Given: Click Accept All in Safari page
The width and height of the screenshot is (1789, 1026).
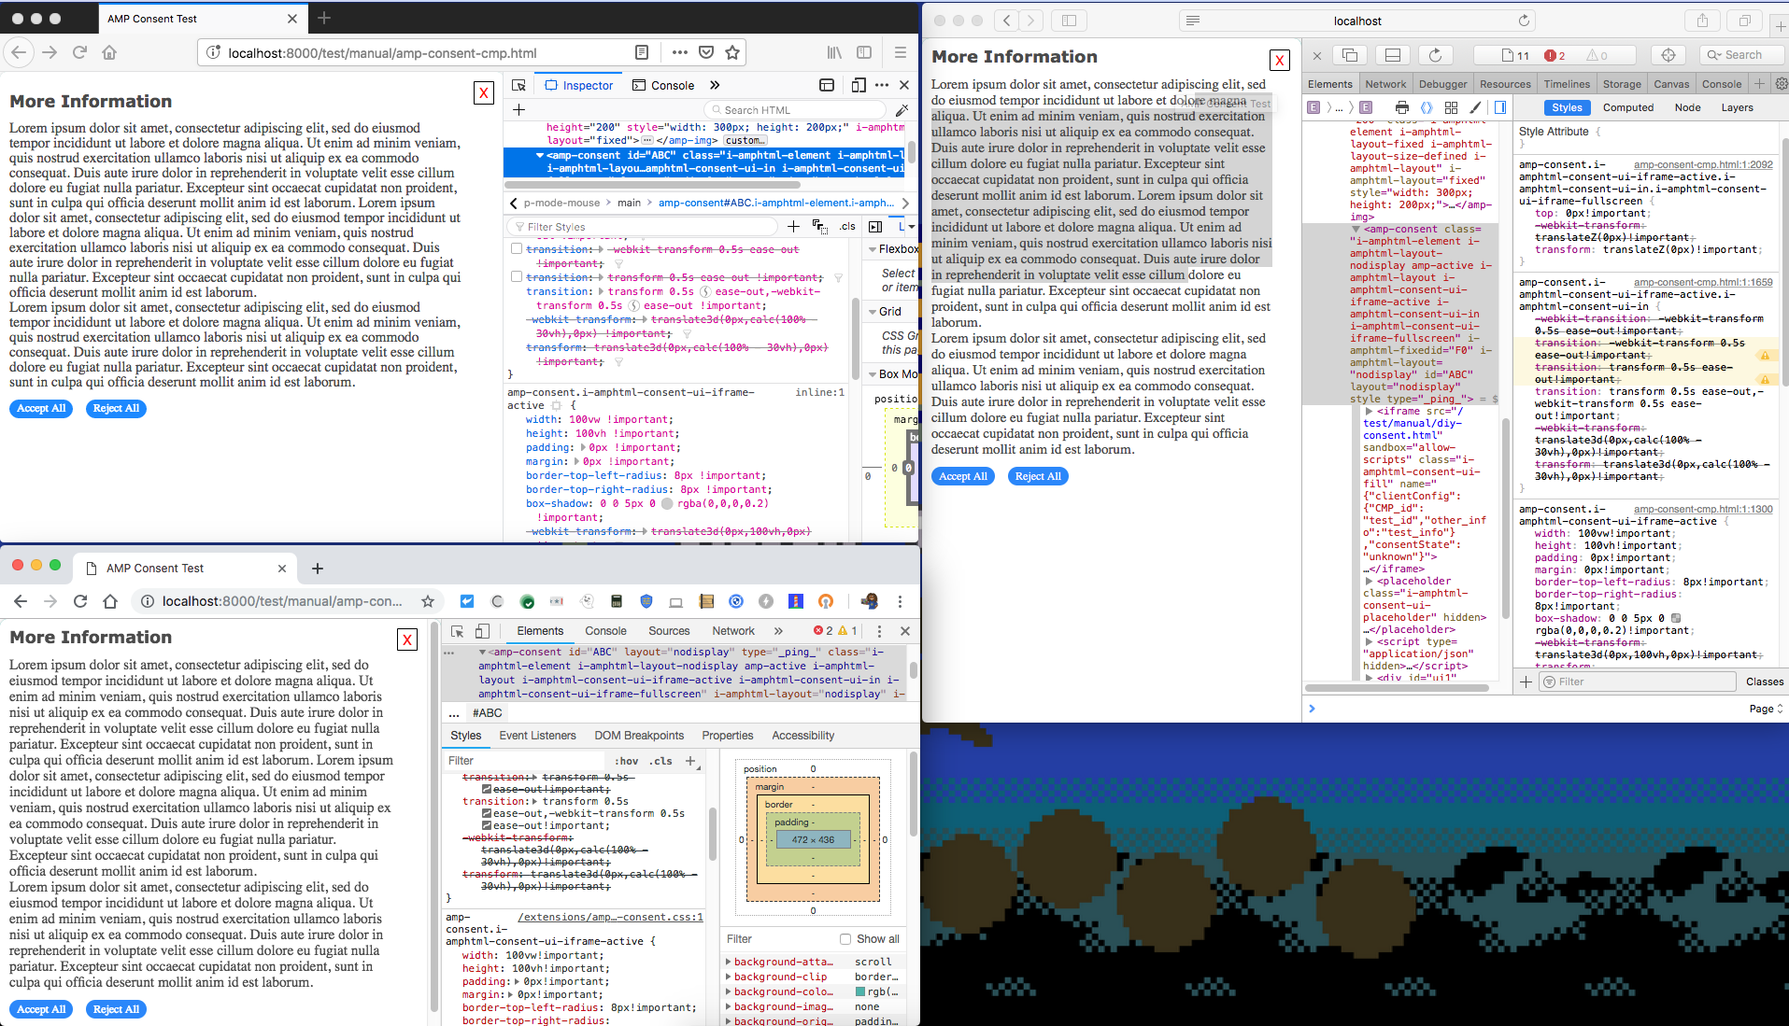Looking at the screenshot, I should coord(963,476).
